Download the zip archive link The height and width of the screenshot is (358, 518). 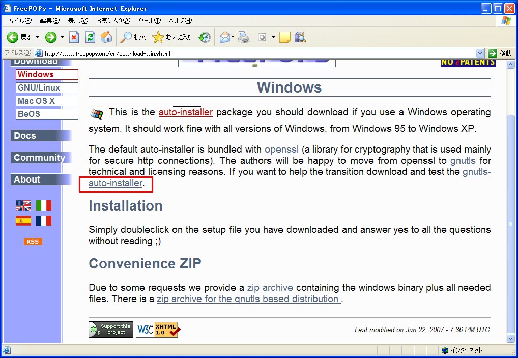270,288
